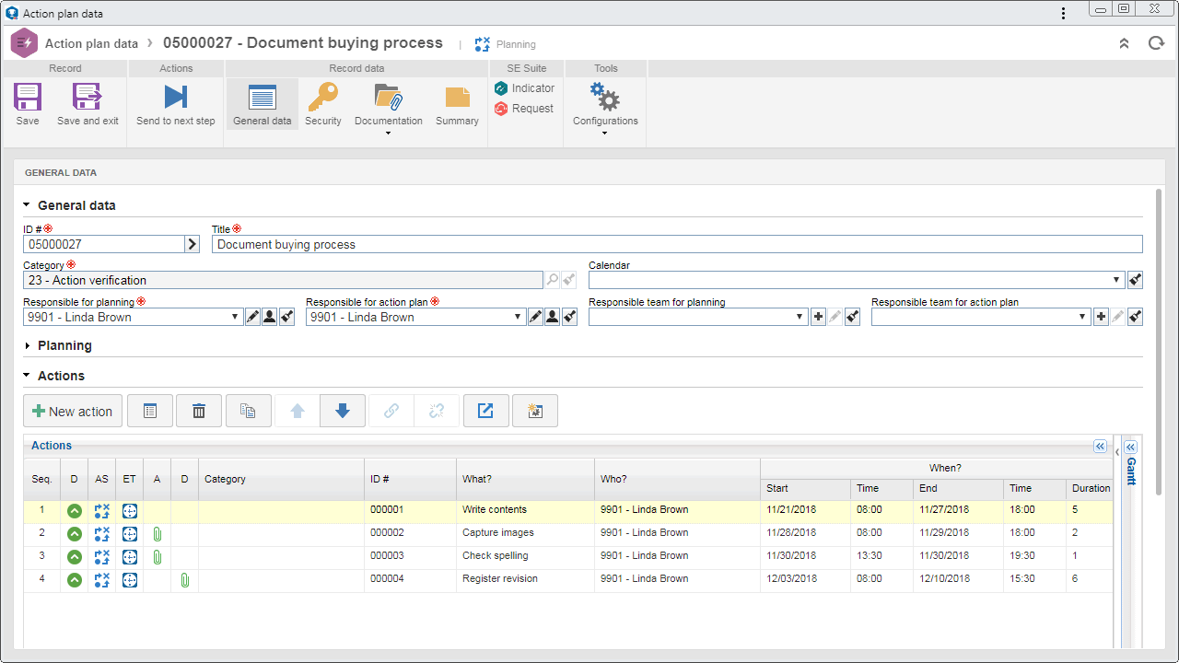Click the generate ID arrow button

(x=193, y=244)
